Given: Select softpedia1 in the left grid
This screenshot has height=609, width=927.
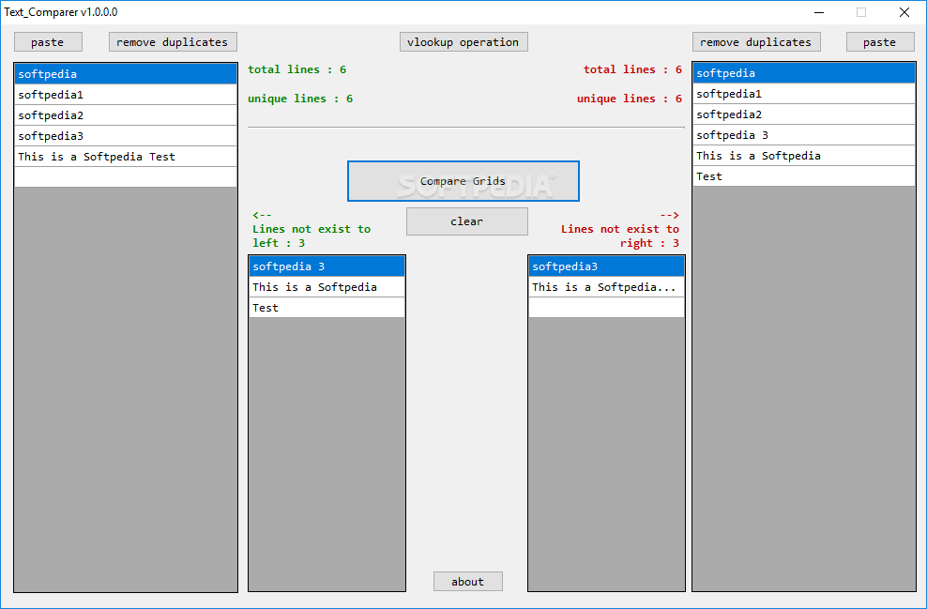Looking at the screenshot, I should click(126, 95).
